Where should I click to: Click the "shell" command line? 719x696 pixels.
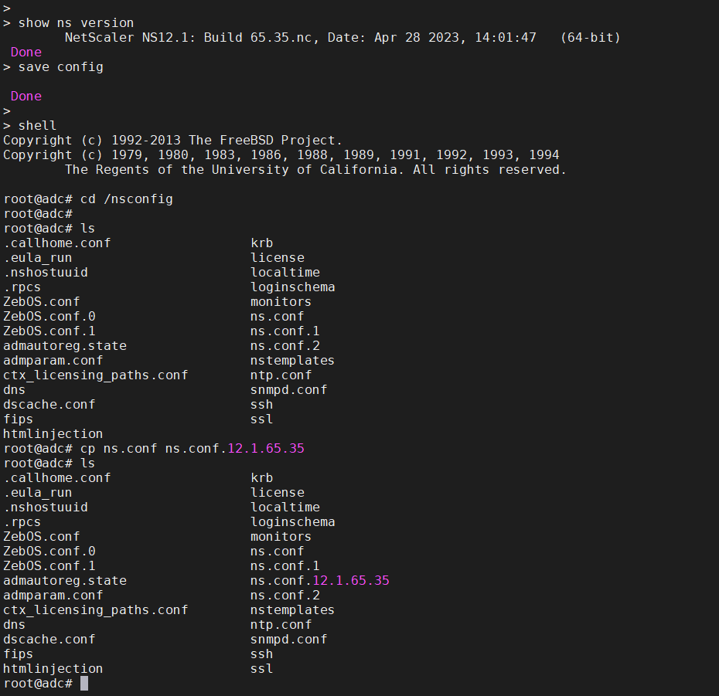point(37,125)
